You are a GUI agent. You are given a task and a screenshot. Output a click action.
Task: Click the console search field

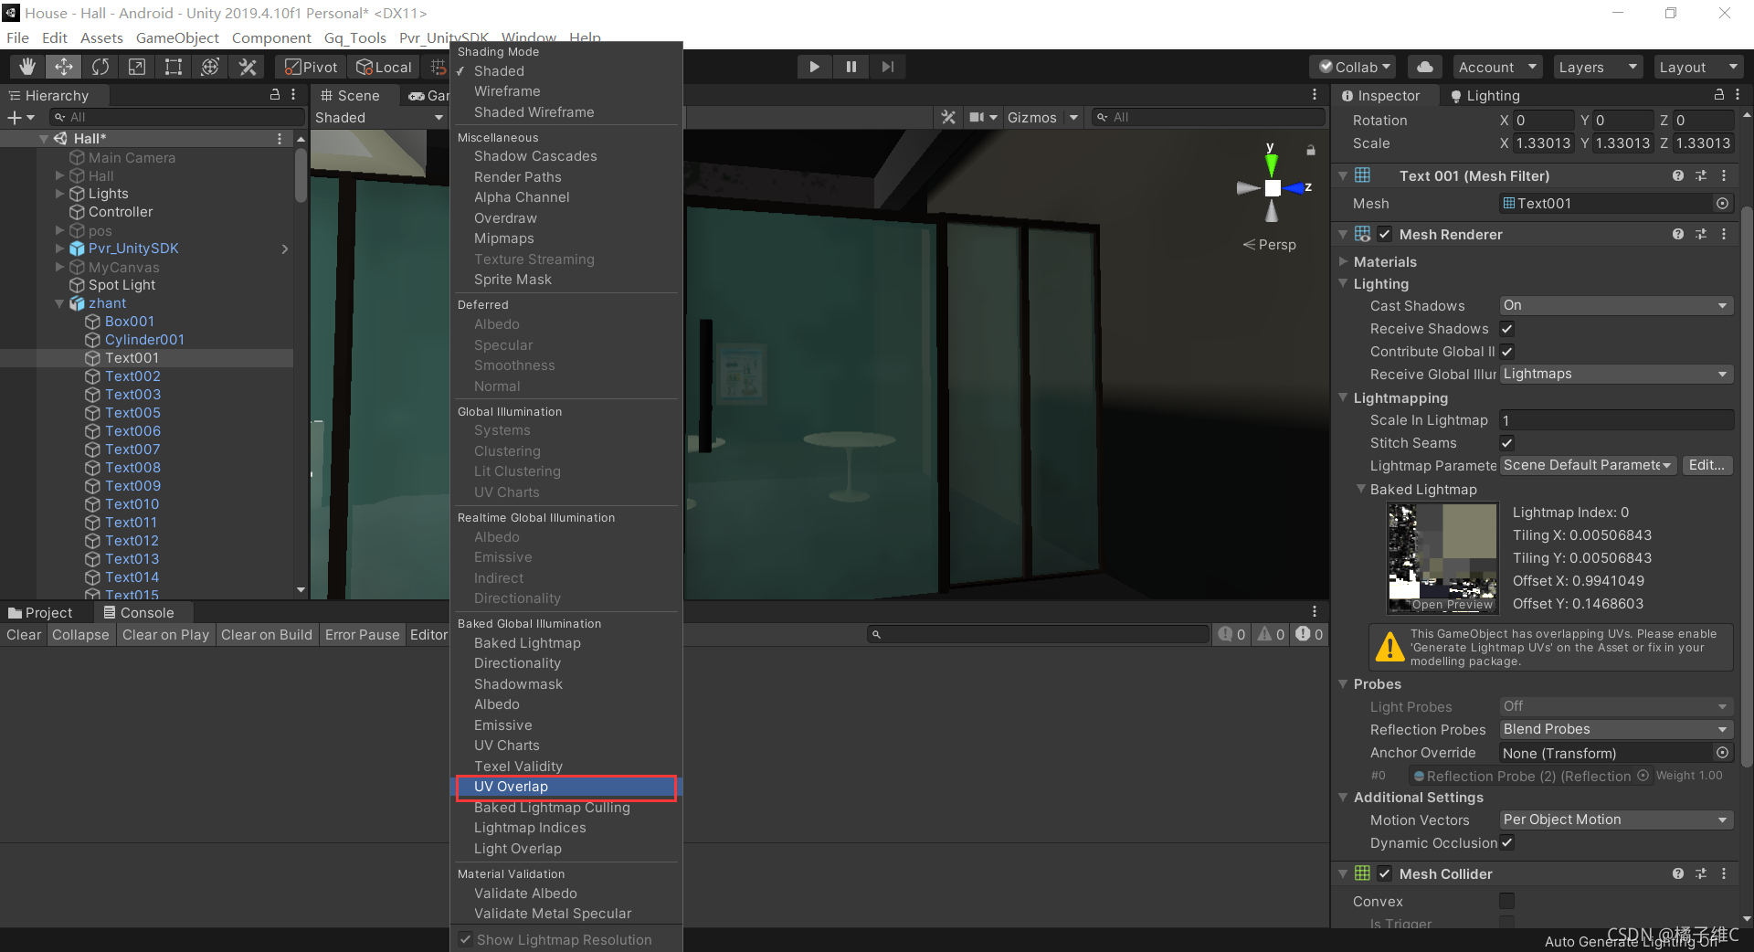point(1038,634)
